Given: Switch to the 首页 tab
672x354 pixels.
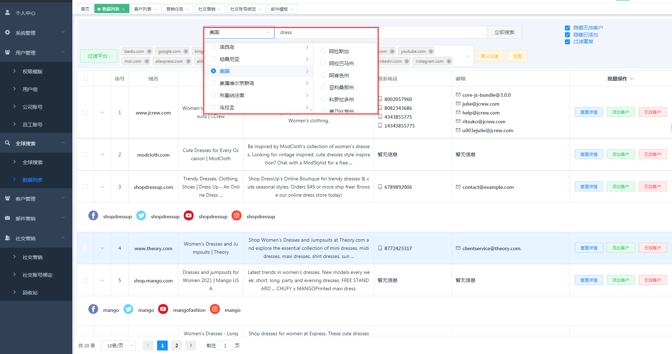Looking at the screenshot, I should click(85, 9).
